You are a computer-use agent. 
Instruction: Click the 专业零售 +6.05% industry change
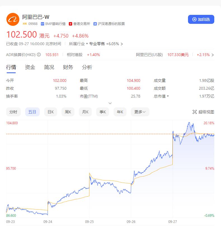(x=112, y=44)
